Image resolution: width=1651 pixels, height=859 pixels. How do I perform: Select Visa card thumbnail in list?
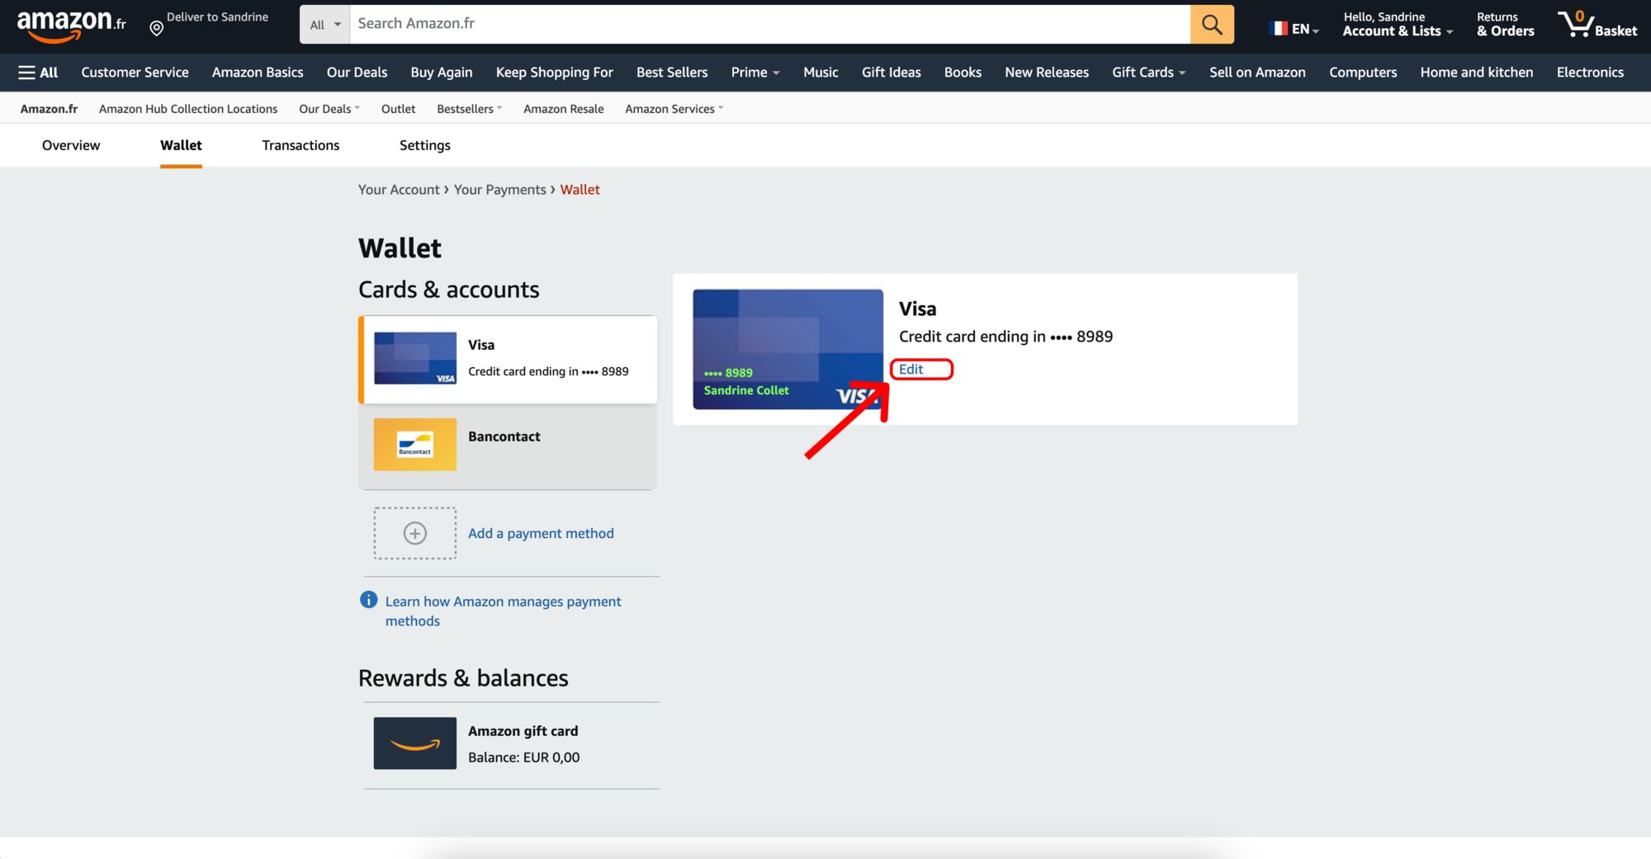click(x=415, y=358)
